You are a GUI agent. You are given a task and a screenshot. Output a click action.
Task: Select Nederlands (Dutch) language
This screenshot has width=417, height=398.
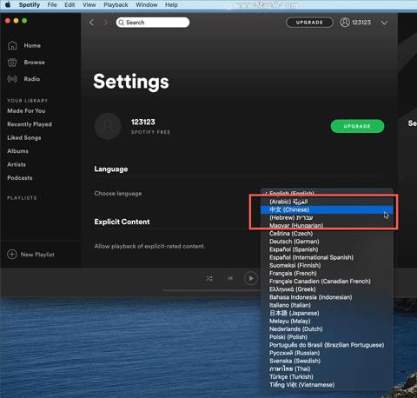click(327, 329)
